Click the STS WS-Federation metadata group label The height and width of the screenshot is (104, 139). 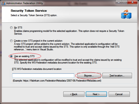[37, 69]
